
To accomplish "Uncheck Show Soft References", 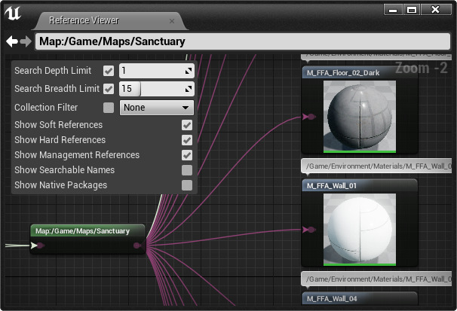I will pyautogui.click(x=187, y=125).
